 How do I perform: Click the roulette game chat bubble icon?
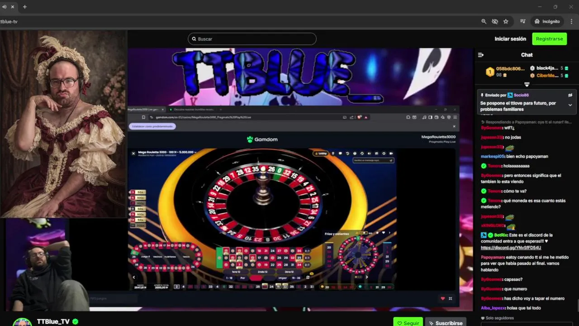[340, 153]
